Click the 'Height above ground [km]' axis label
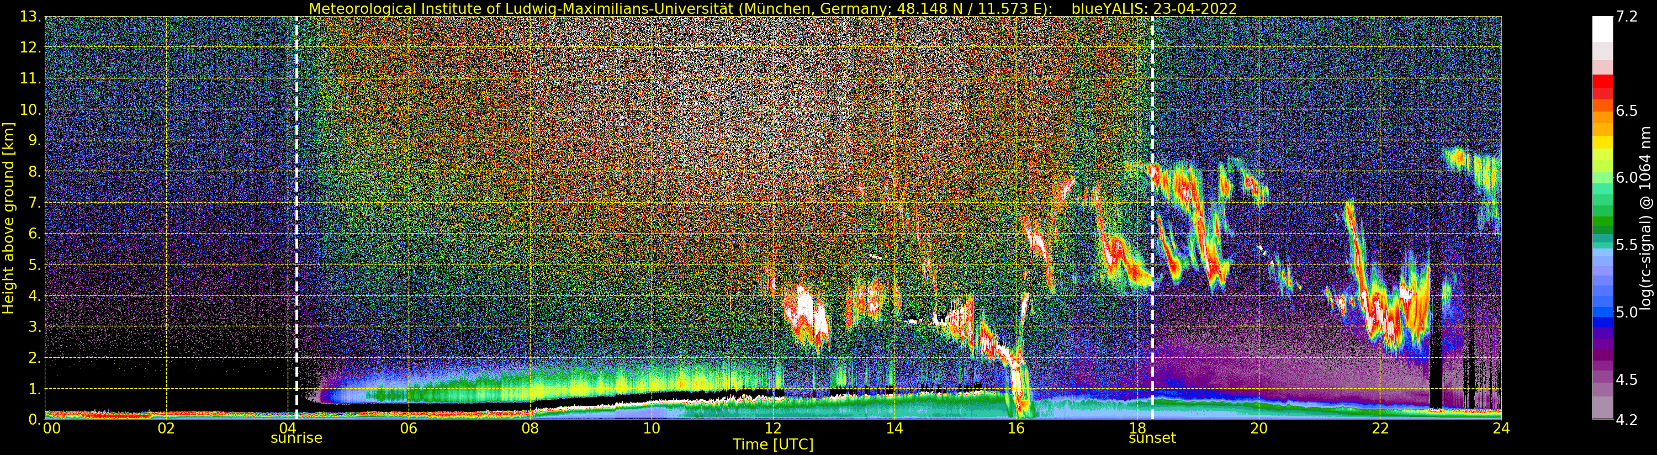This screenshot has height=455, width=1657. coord(8,218)
